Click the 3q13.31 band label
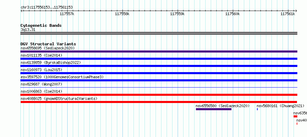Screen dimensions: 307x137 pos(28,30)
